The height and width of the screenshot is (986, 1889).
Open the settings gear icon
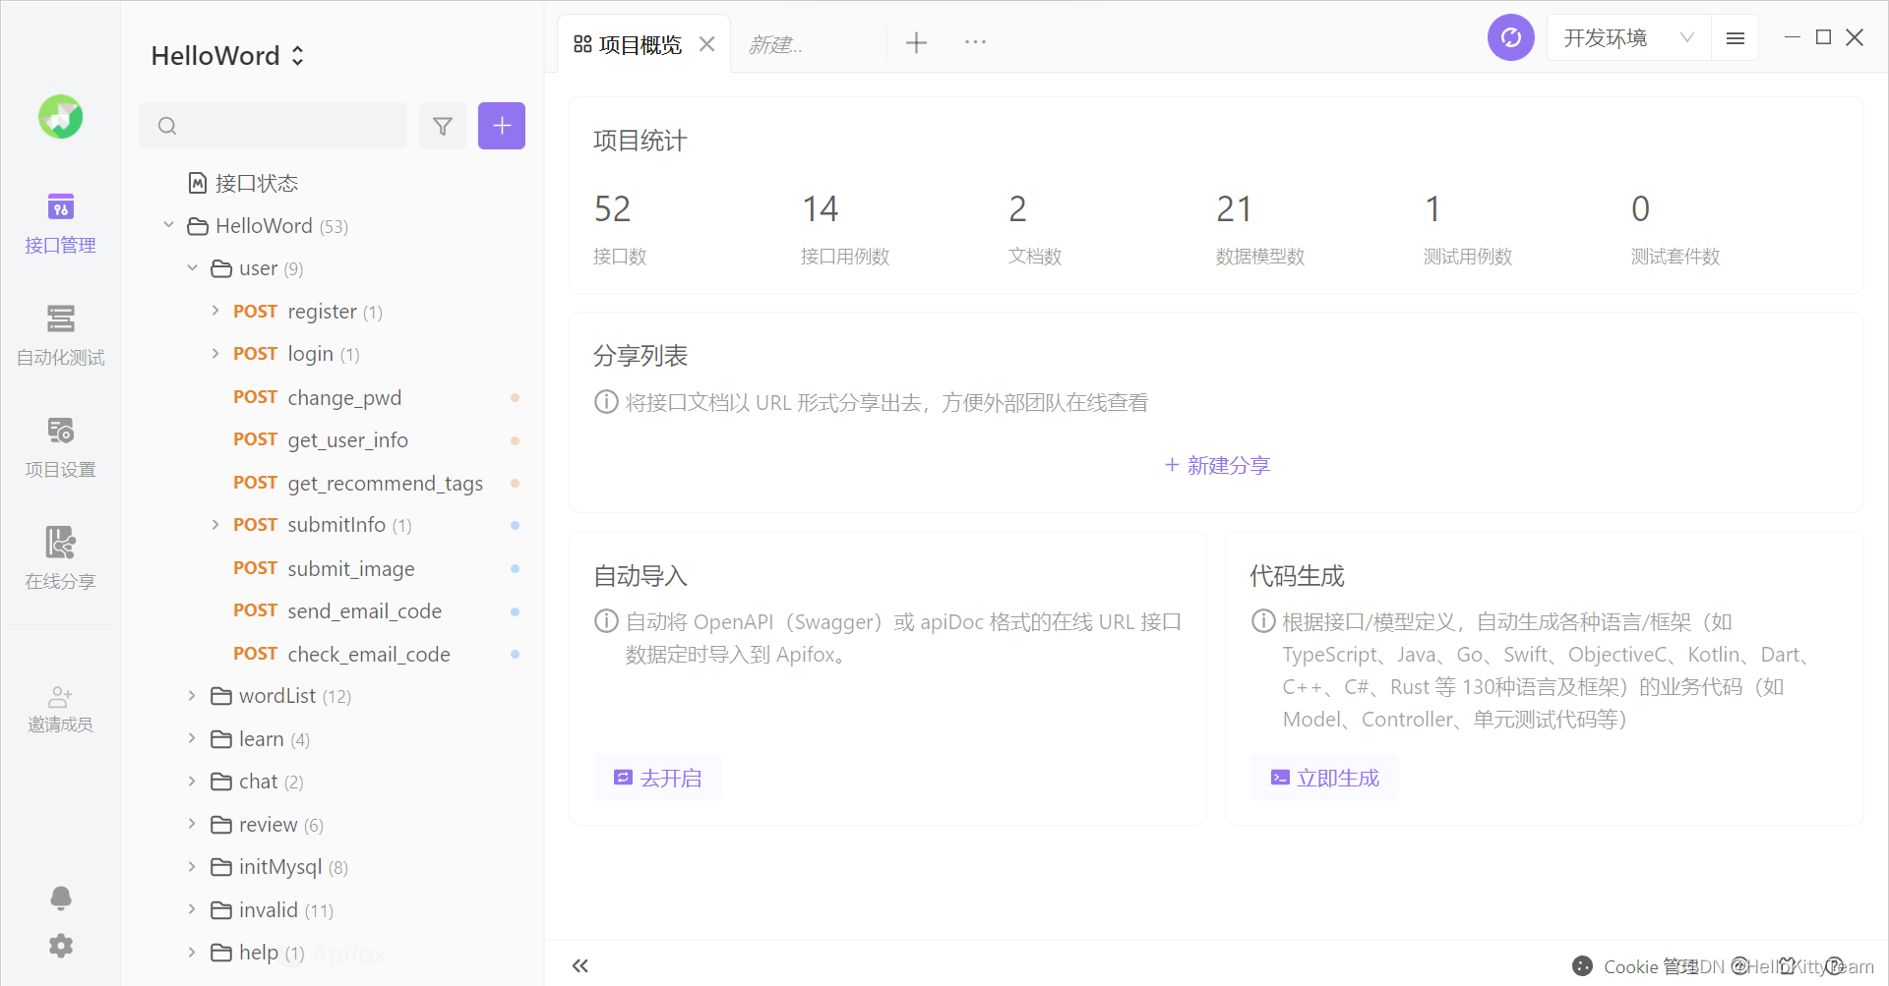pos(61,946)
